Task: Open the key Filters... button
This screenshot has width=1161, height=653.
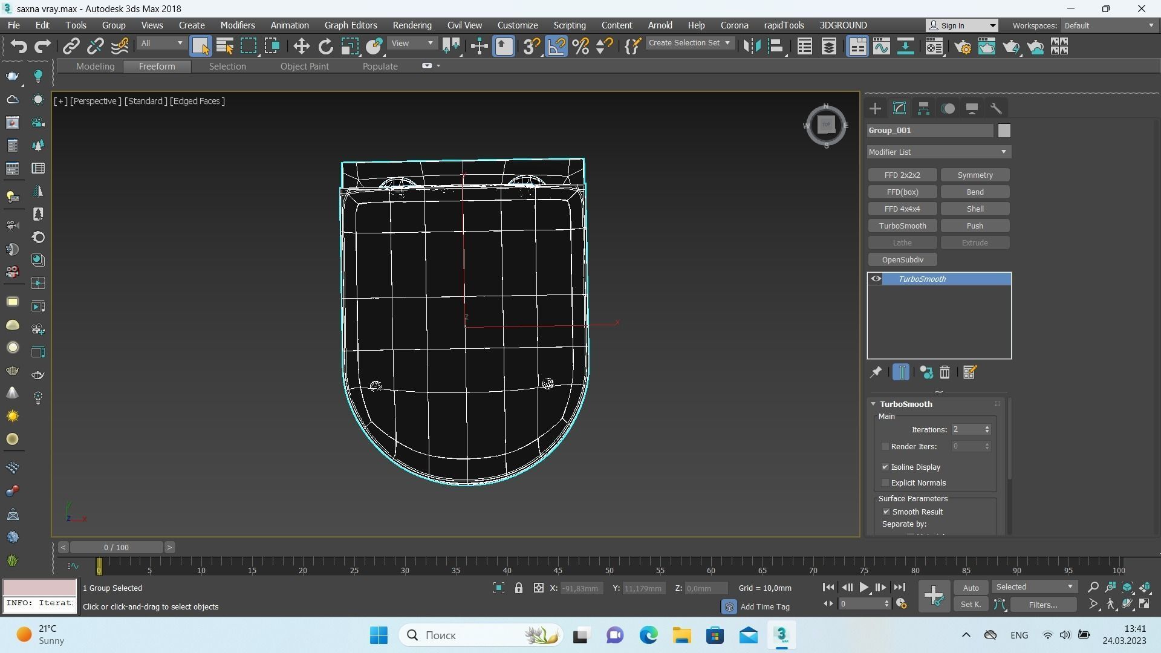Action: [x=1043, y=604]
